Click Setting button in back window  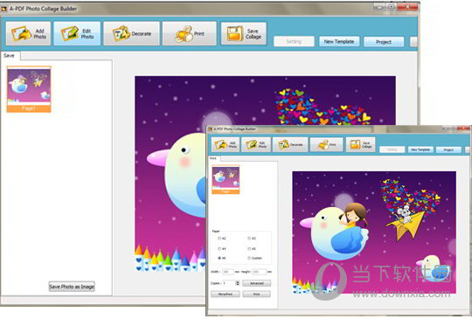[294, 42]
